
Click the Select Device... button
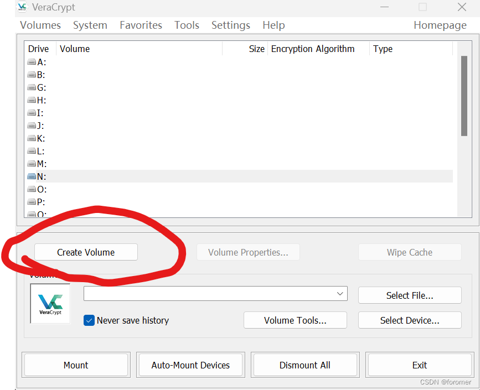coord(410,320)
